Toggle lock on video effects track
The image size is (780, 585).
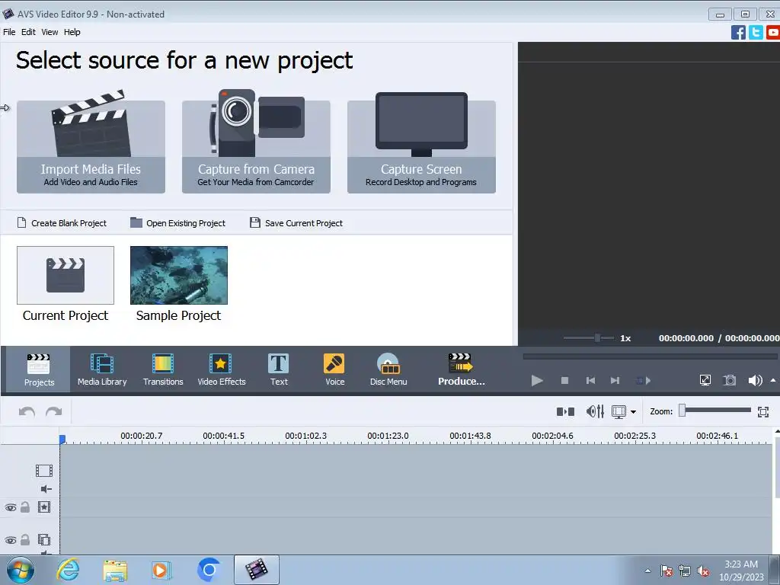pyautogui.click(x=25, y=507)
